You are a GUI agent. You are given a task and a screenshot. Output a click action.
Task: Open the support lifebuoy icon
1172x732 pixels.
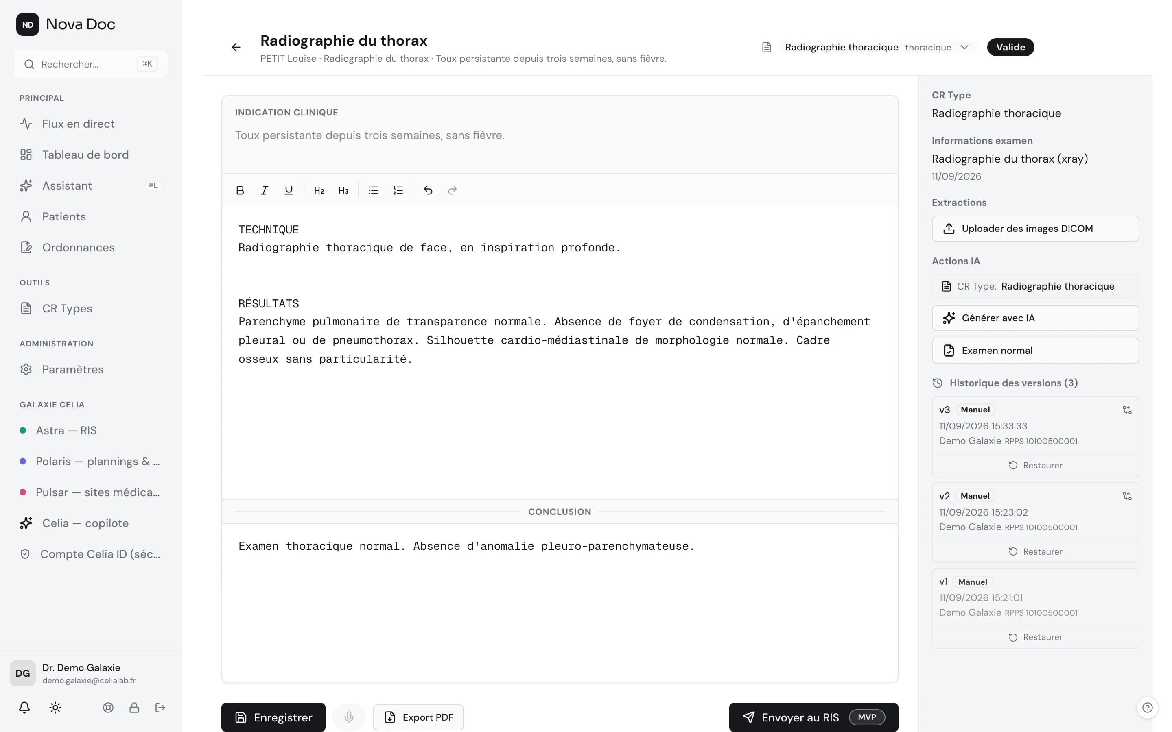coord(108,707)
